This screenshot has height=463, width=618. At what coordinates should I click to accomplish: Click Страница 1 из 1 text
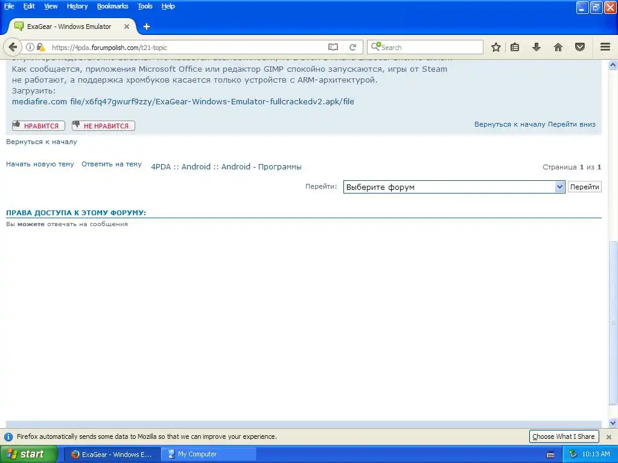pos(572,168)
